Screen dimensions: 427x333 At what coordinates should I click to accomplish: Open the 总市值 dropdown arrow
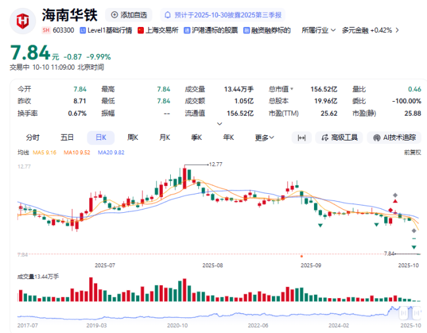click(292, 89)
